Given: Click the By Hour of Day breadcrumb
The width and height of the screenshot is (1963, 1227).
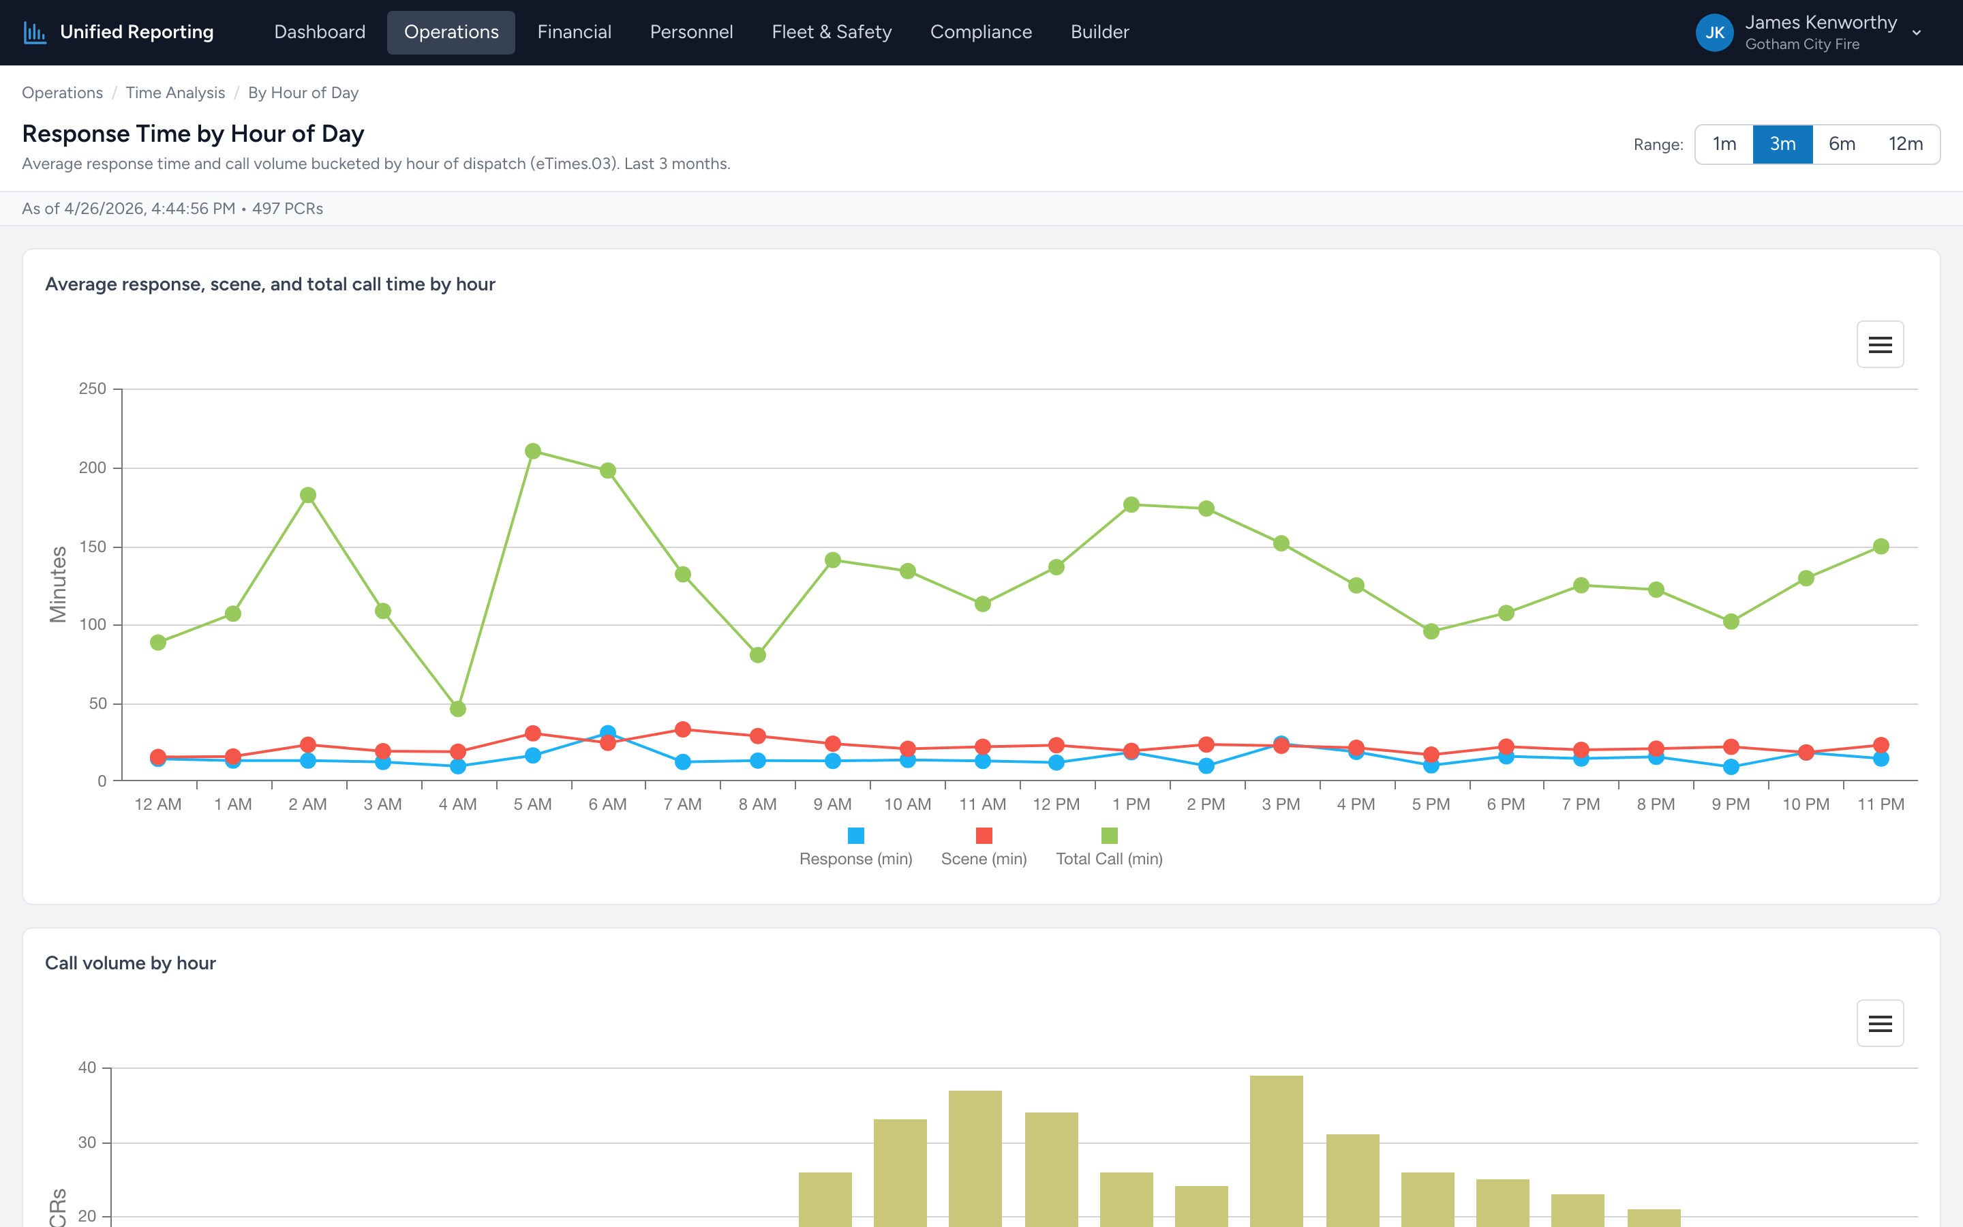Looking at the screenshot, I should tap(303, 93).
